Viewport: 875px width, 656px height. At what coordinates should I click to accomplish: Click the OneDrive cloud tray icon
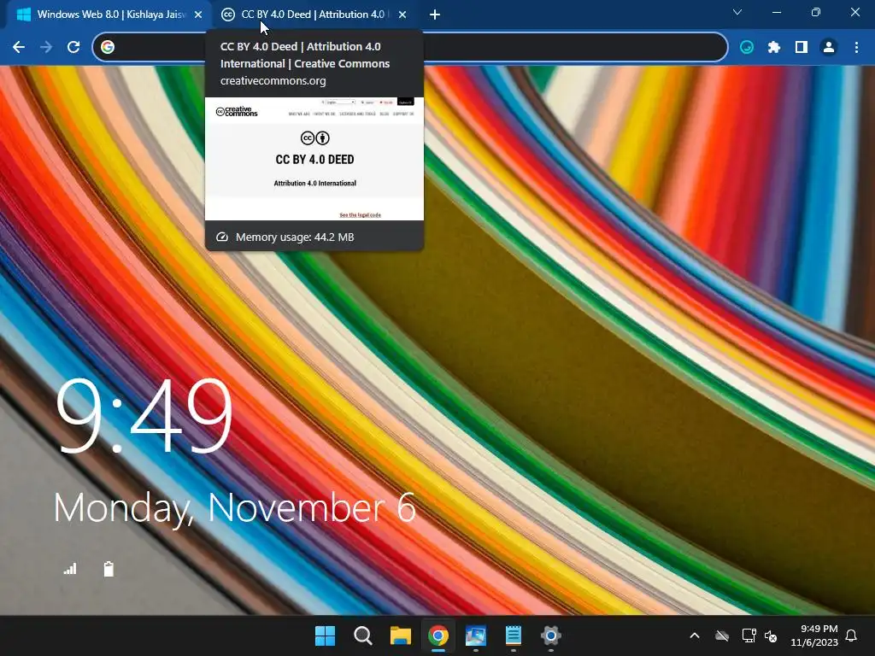point(722,635)
